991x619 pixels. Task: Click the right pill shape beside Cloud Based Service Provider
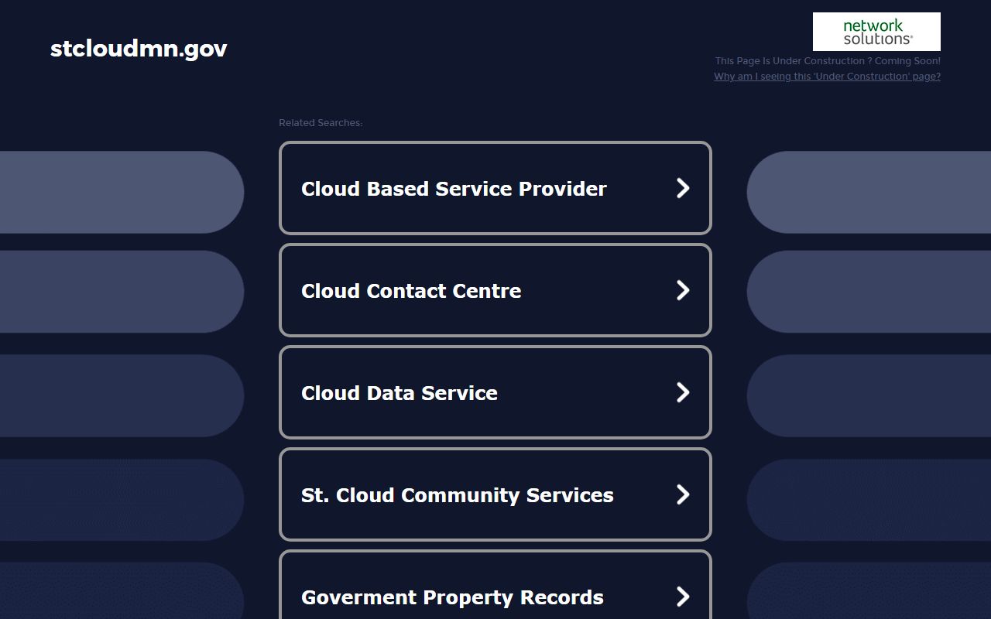click(x=867, y=192)
